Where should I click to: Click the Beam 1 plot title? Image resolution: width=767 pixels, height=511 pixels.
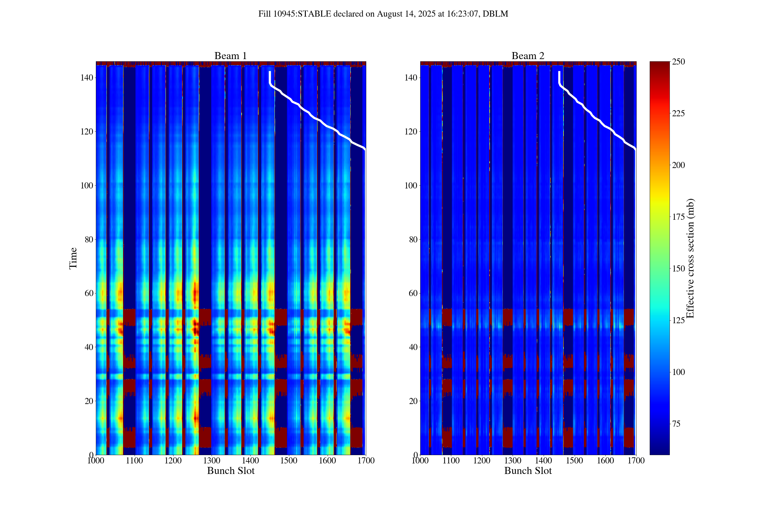click(x=230, y=56)
